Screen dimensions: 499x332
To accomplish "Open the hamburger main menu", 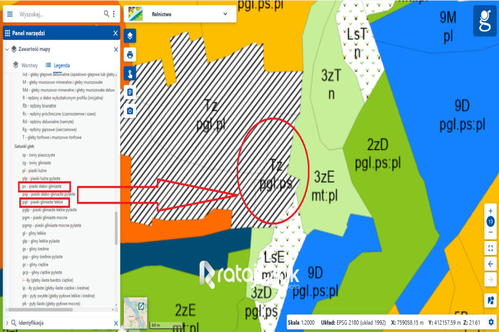I will [x=10, y=14].
